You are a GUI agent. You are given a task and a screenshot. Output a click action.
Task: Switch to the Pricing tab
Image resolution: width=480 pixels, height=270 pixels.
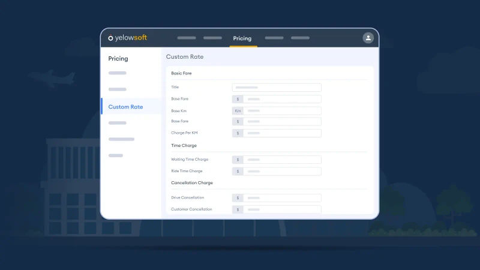[x=242, y=38]
